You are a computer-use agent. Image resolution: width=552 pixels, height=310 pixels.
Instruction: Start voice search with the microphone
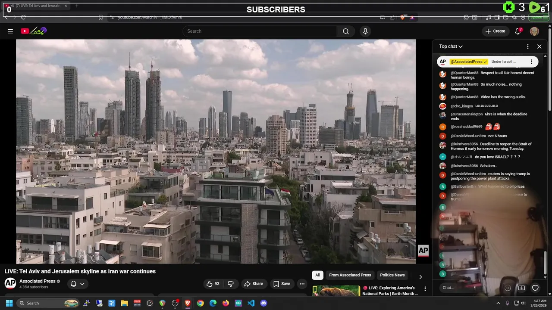(365, 31)
